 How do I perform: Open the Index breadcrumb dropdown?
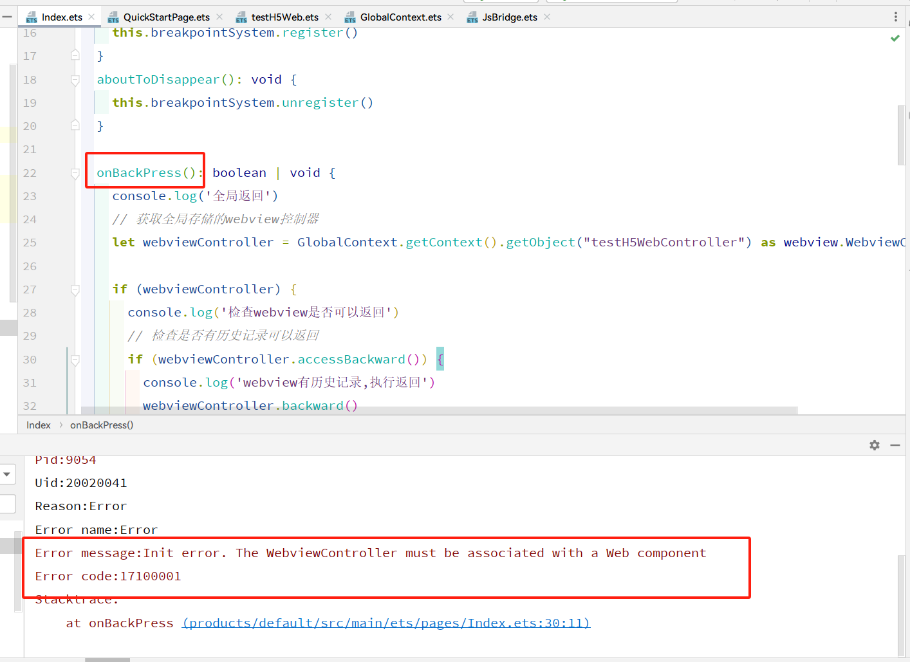click(x=38, y=425)
